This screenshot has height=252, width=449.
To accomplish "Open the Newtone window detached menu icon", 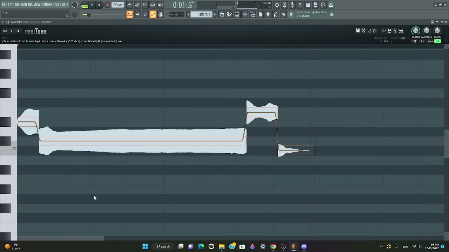I will [x=432, y=22].
